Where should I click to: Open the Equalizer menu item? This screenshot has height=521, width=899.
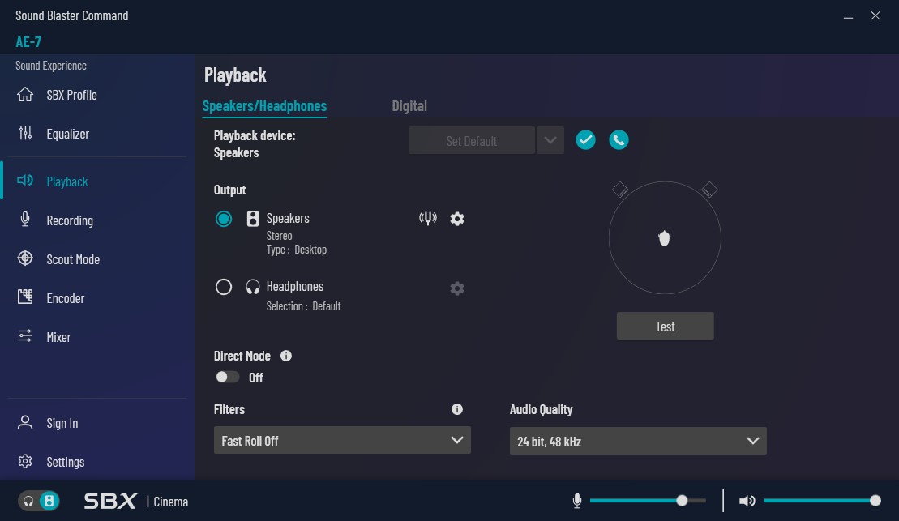67,134
